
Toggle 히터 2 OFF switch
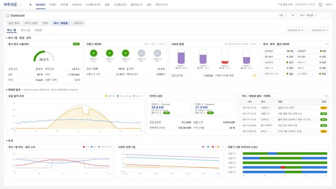[323, 68]
